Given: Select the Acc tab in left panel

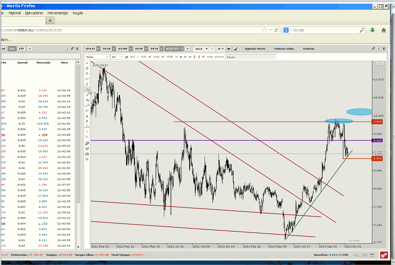Looking at the screenshot, I should (x=12, y=48).
